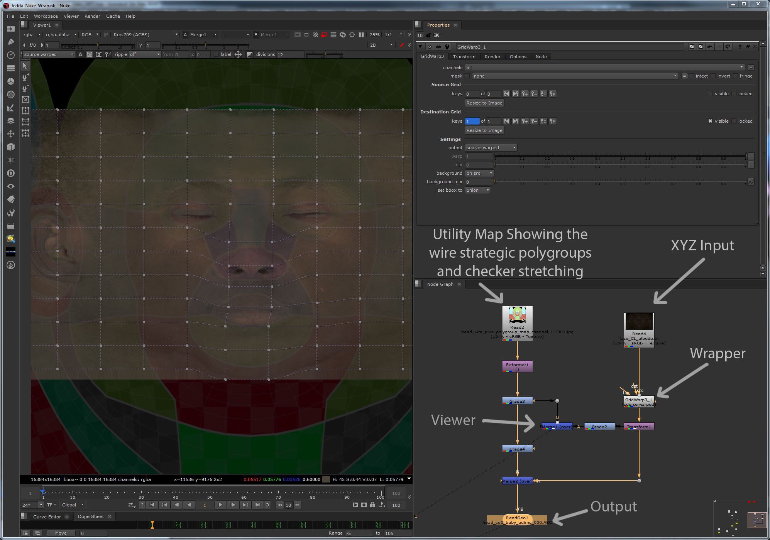Screen dimensions: 770x540
Task: Open the output source warped dropdown
Action: tap(491, 148)
